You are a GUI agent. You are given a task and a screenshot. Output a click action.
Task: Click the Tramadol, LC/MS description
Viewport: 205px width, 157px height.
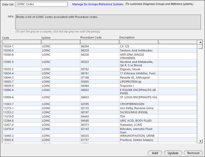coord(138,125)
